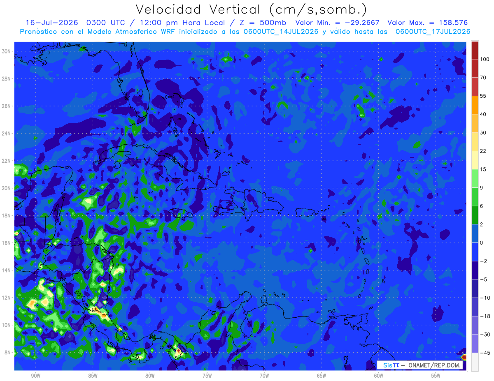Click 'Valor Min. = -29.2667' text
This screenshot has width=494, height=381.
click(x=338, y=23)
